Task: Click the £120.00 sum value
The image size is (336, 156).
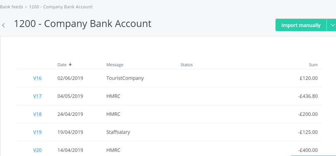Action: (x=309, y=78)
